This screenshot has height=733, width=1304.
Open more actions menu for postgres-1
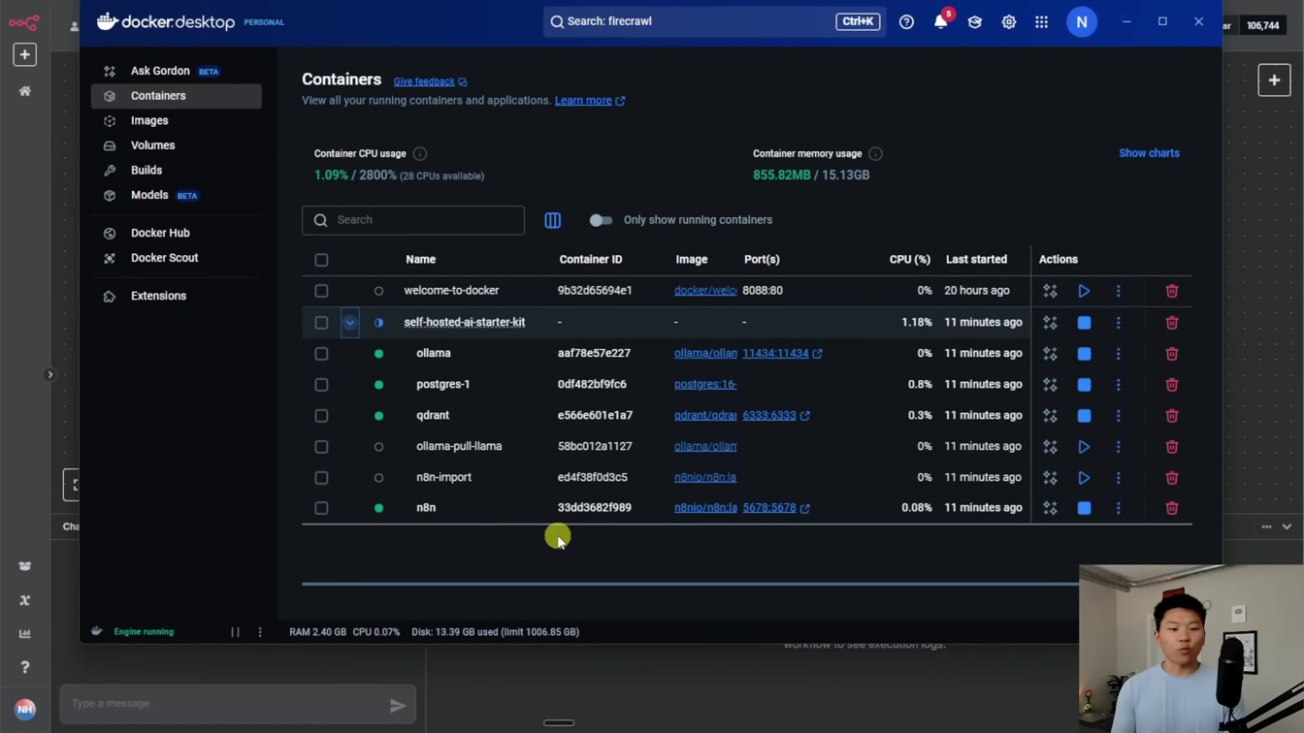1118,385
